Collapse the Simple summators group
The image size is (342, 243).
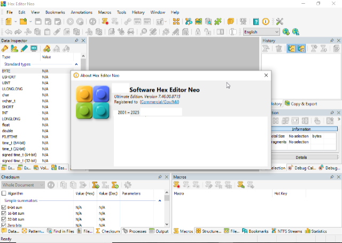(160, 201)
